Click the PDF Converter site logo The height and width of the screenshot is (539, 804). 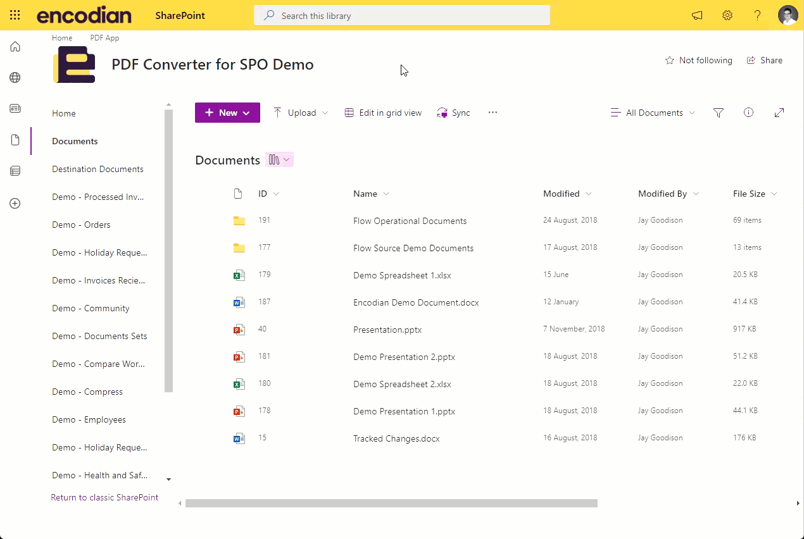74,65
